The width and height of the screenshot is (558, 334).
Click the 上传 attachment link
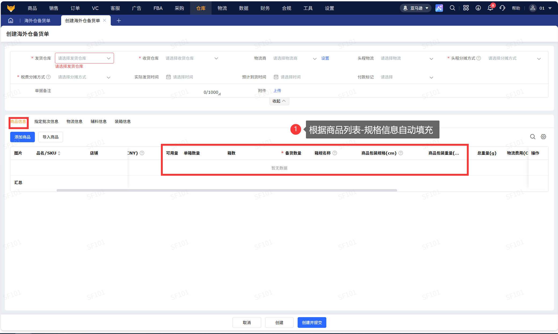click(x=277, y=91)
